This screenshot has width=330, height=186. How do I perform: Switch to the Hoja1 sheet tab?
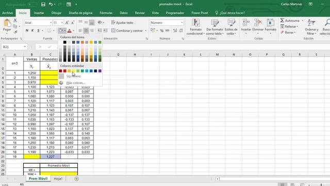pyautogui.click(x=58, y=179)
